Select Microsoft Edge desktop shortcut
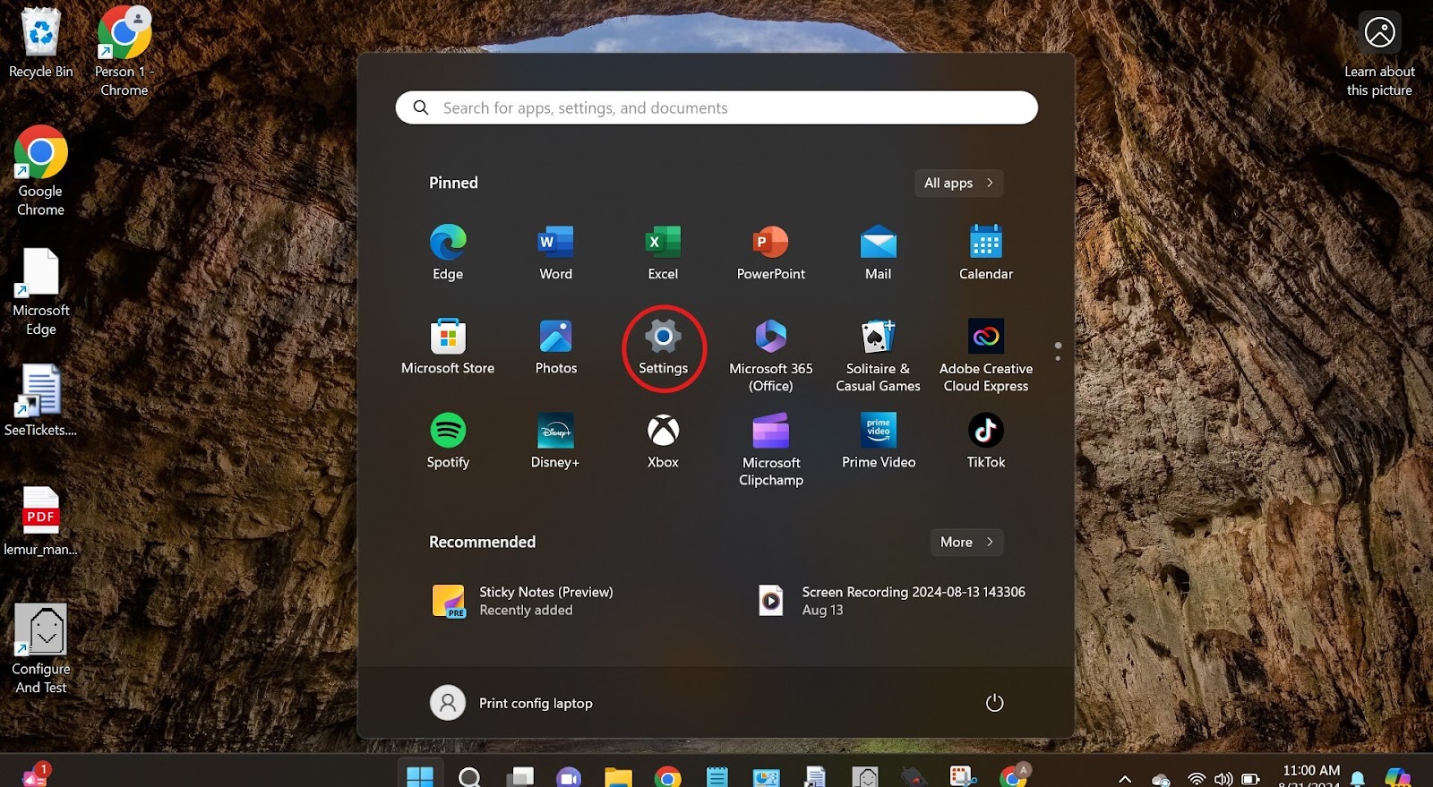 (40, 291)
